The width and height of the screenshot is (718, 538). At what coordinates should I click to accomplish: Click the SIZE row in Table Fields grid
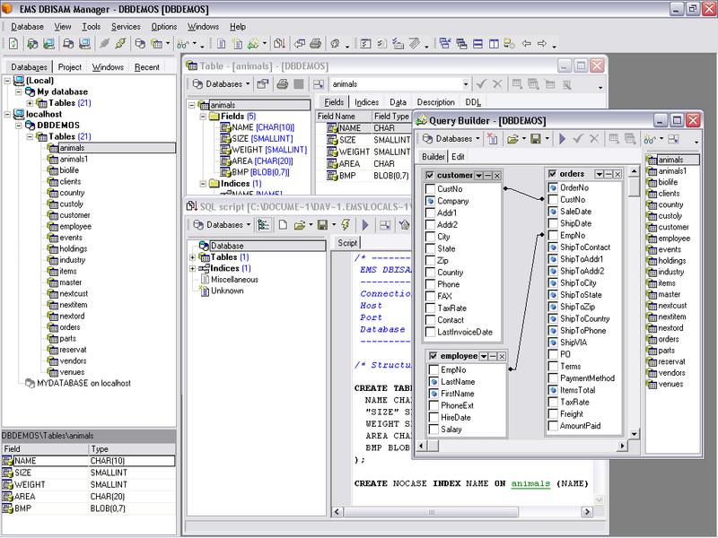[363, 140]
